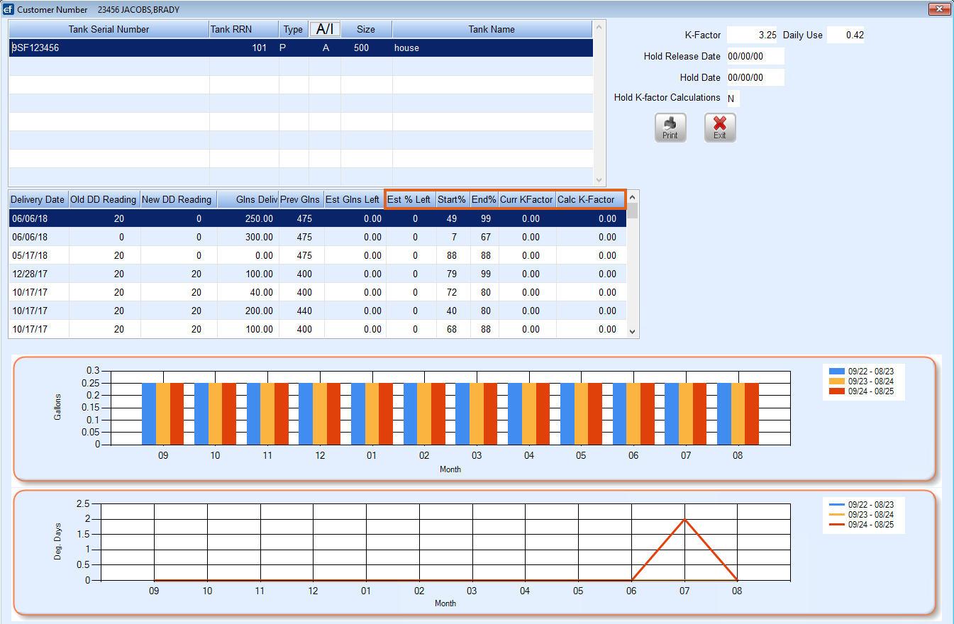This screenshot has width=954, height=624.
Task: Sort by Tank Serial Number column header
Action: coord(109,29)
